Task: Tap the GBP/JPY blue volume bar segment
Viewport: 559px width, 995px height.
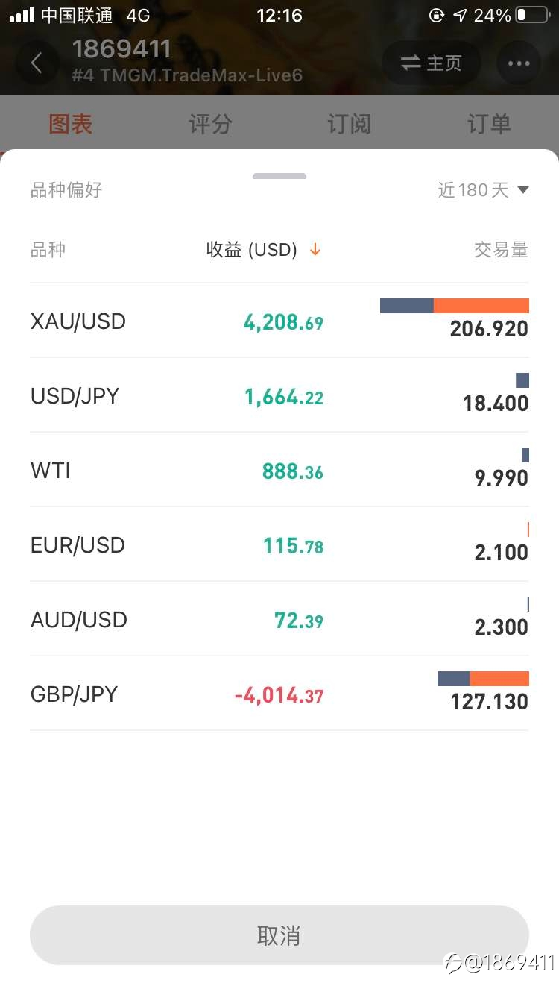Action: pos(453,679)
